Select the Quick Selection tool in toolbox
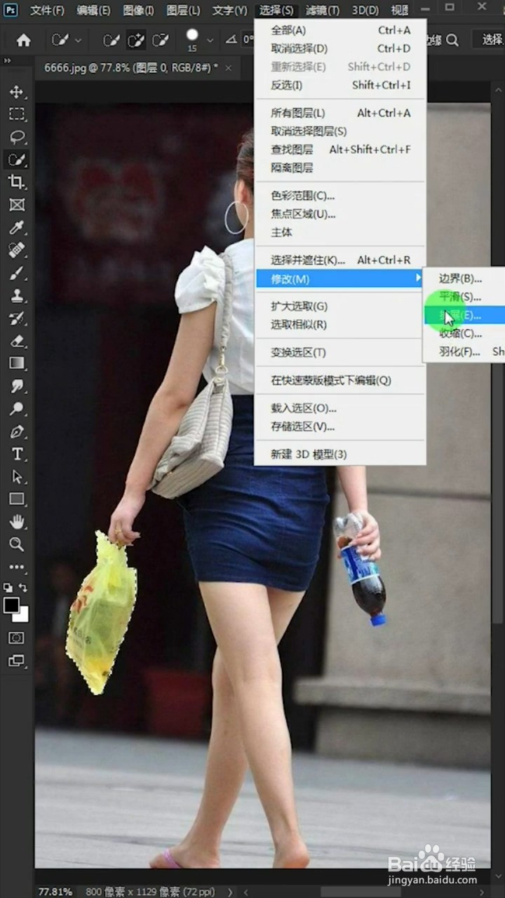 (x=17, y=159)
